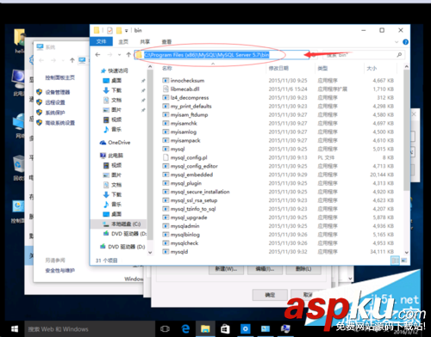Click the Explorer help question-mark icon
The image size is (431, 337).
(x=405, y=42)
